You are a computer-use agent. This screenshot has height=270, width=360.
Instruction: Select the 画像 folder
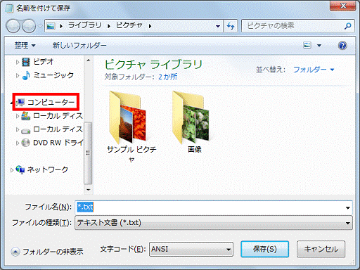195,122
